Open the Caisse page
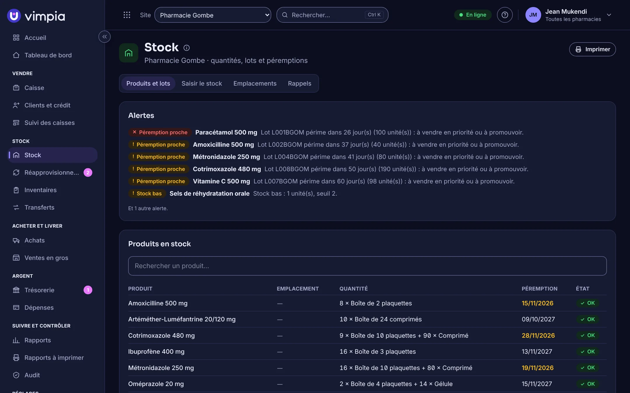 [x=52, y=88]
